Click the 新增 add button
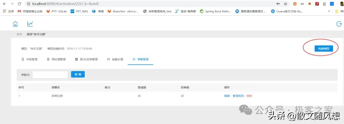The width and height of the screenshot is (344, 124). click(78, 74)
